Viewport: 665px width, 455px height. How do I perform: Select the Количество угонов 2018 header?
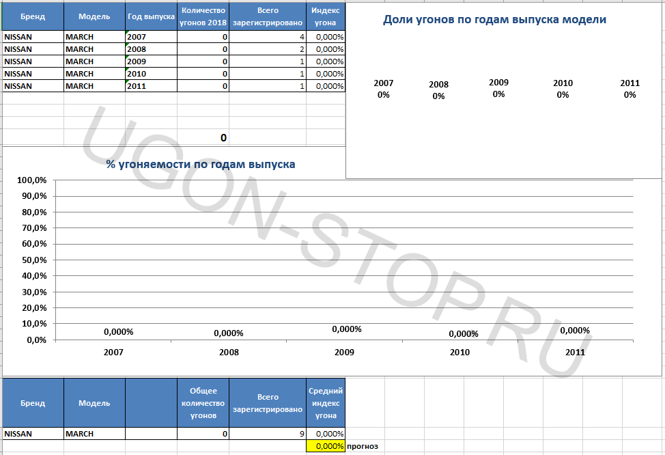[203, 16]
